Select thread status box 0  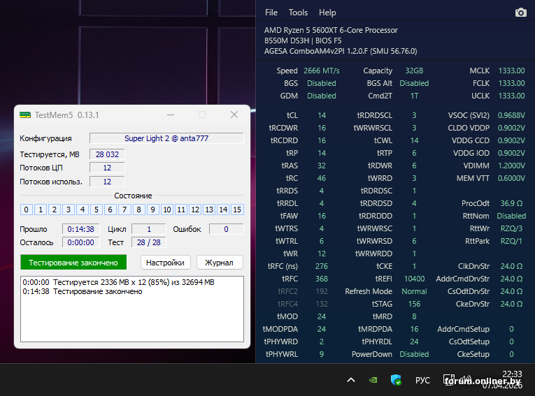pyautogui.click(x=27, y=210)
